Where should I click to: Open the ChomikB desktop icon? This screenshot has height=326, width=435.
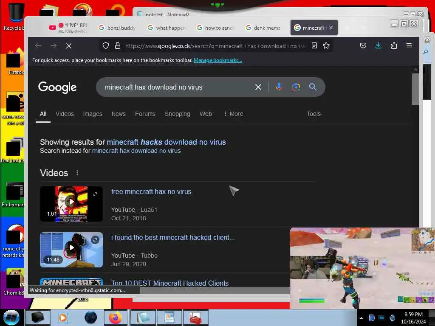14,282
